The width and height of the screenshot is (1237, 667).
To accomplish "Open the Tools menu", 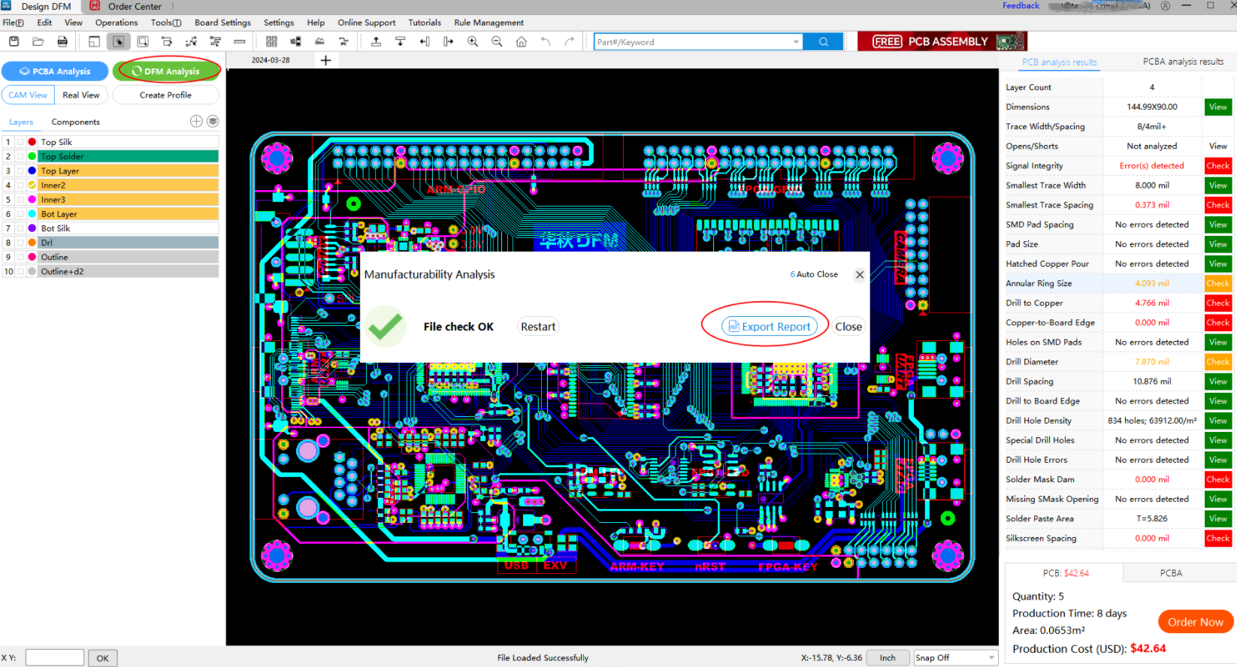I will (165, 23).
